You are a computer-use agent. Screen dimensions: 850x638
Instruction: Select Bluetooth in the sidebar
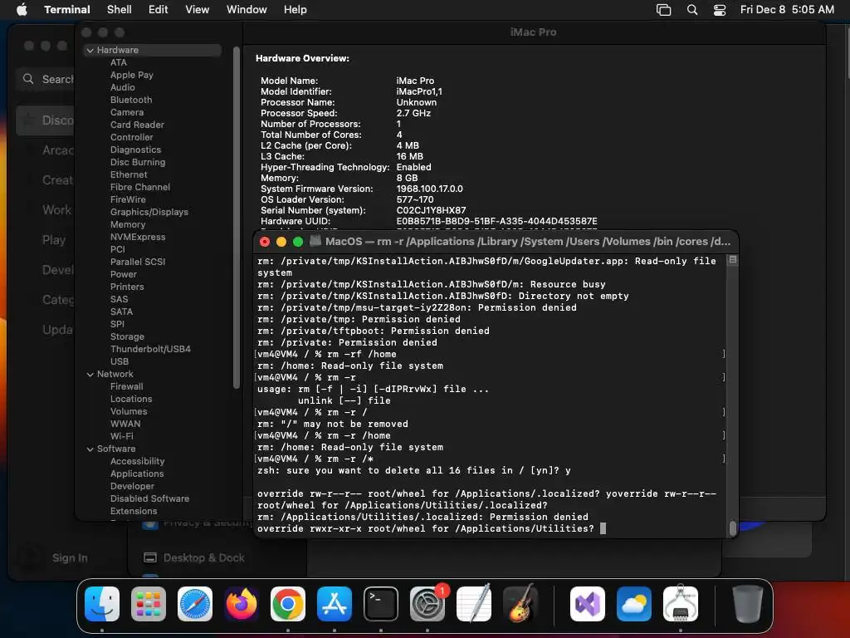tap(131, 100)
